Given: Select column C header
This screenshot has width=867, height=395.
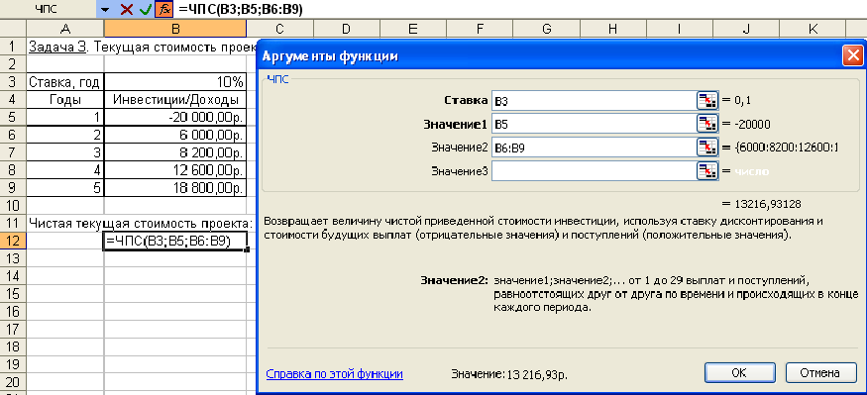Looking at the screenshot, I should point(279,30).
